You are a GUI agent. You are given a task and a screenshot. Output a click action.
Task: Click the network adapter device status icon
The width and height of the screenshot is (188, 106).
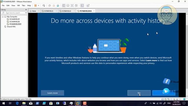[168, 99]
